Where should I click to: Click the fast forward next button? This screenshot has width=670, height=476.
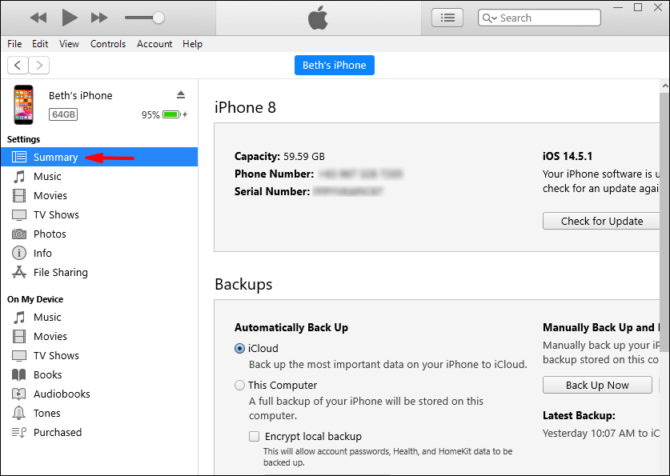[99, 18]
